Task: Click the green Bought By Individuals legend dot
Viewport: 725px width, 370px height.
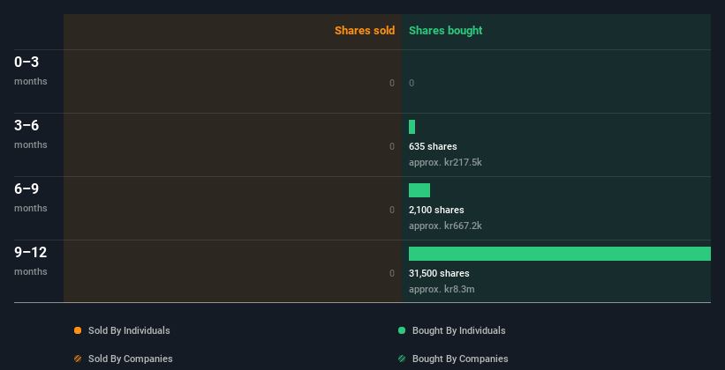Action: 402,330
